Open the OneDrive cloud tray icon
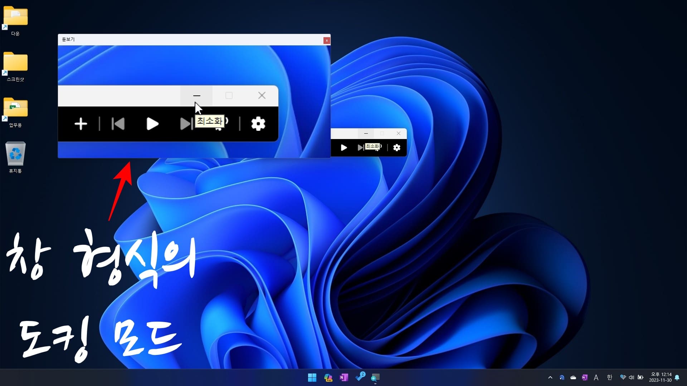 coord(573,377)
